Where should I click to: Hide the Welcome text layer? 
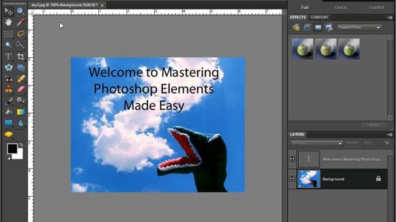tap(292, 159)
